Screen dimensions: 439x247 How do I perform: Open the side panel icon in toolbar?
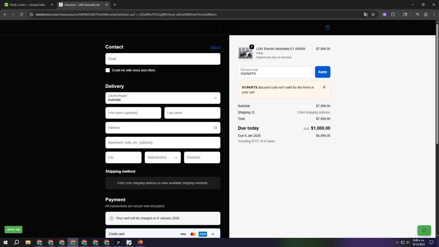pos(405,14)
